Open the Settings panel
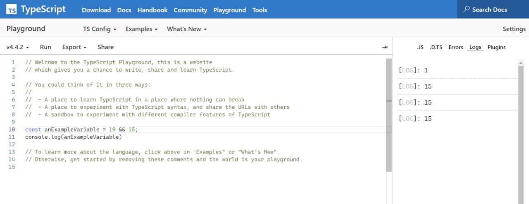This screenshot has width=529, height=204. coord(514,29)
